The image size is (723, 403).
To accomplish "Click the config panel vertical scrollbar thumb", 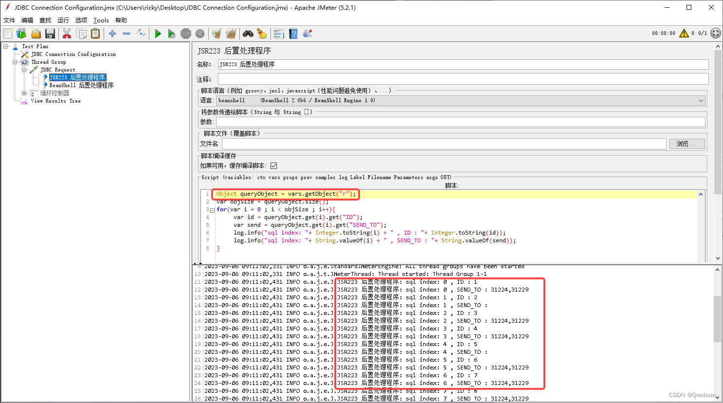I will click(x=718, y=122).
